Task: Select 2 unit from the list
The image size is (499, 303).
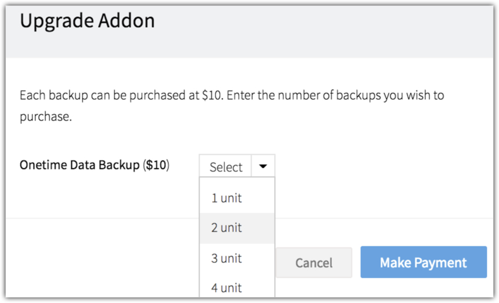Action: coord(226,228)
